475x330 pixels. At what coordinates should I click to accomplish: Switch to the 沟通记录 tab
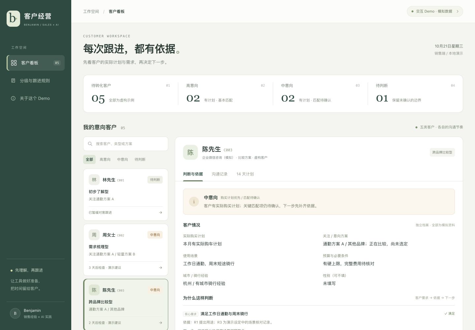point(220,174)
